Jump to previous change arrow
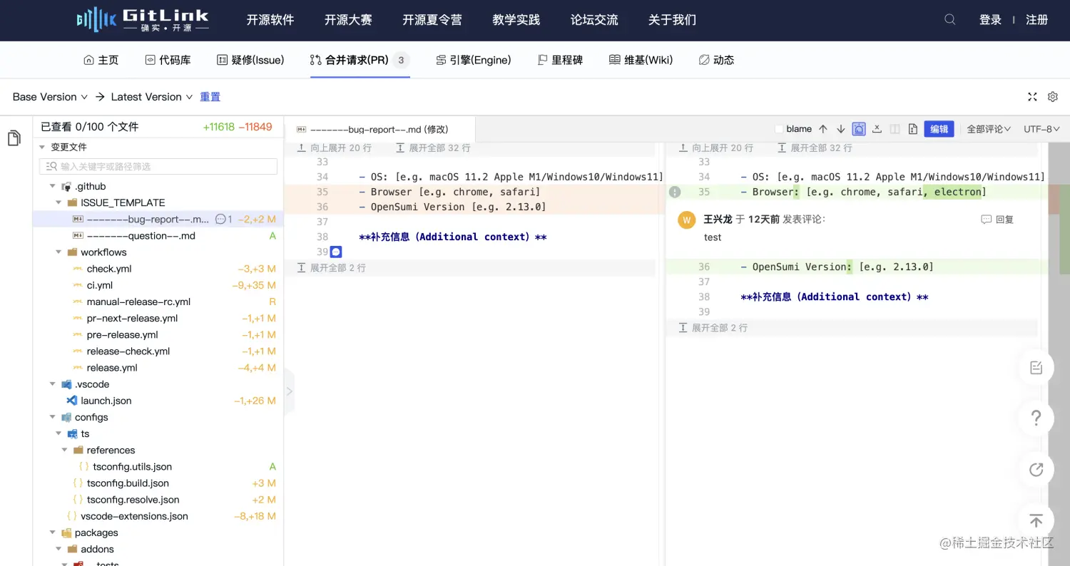1070x566 pixels. pos(823,129)
